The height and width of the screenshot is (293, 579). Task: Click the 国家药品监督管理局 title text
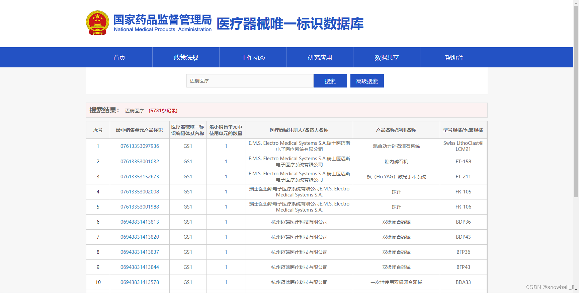[163, 20]
